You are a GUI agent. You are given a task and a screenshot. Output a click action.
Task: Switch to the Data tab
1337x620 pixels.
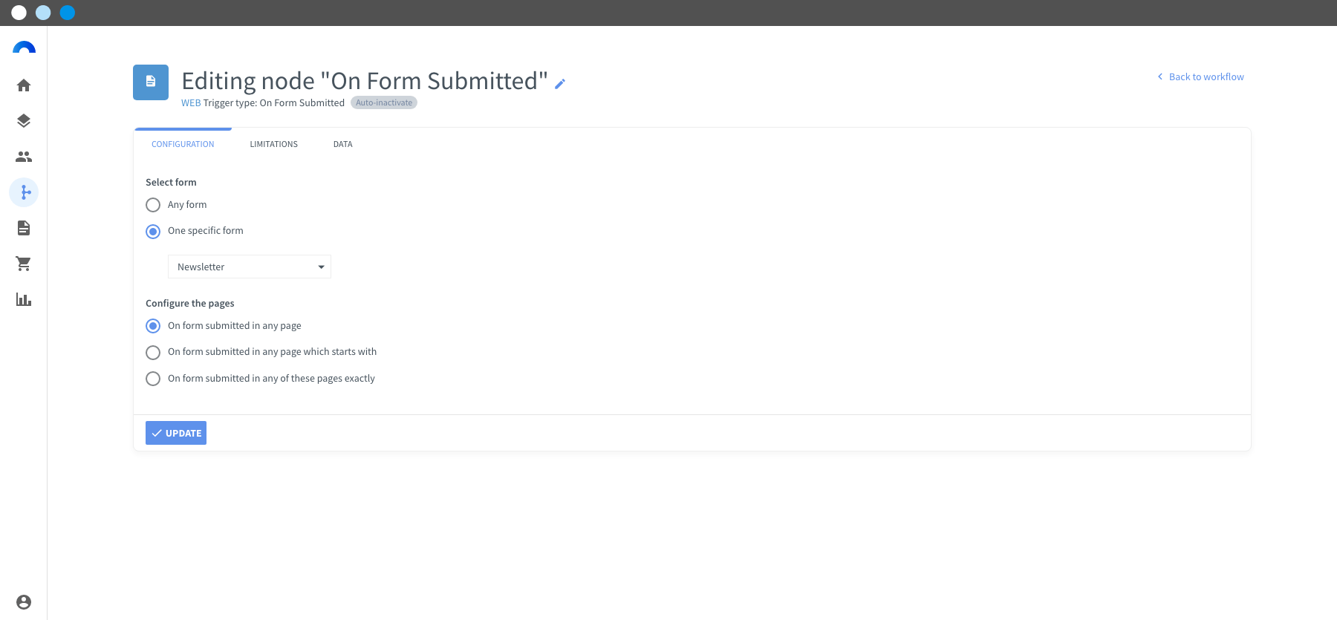pyautogui.click(x=343, y=144)
